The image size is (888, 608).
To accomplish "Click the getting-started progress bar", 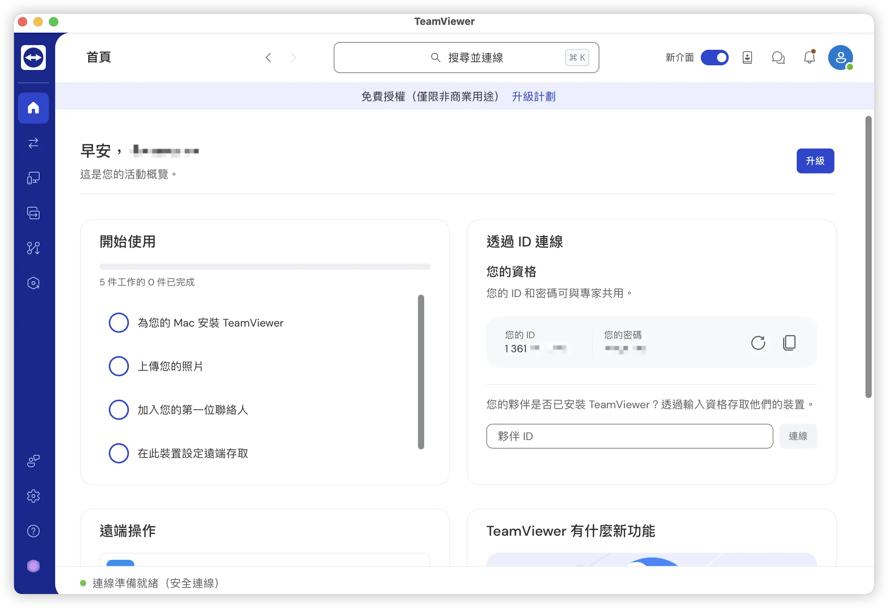I will click(x=265, y=267).
